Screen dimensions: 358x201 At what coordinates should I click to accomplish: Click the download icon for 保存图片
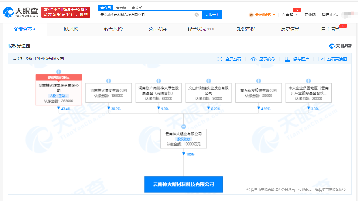[288, 59]
